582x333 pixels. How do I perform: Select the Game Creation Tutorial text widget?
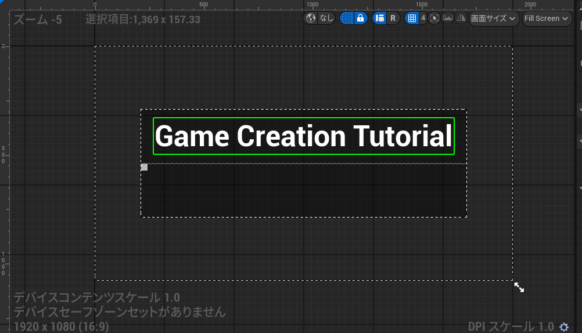tap(304, 136)
